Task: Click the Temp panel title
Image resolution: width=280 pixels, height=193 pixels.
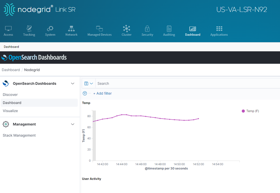Action: pyautogui.click(x=86, y=103)
